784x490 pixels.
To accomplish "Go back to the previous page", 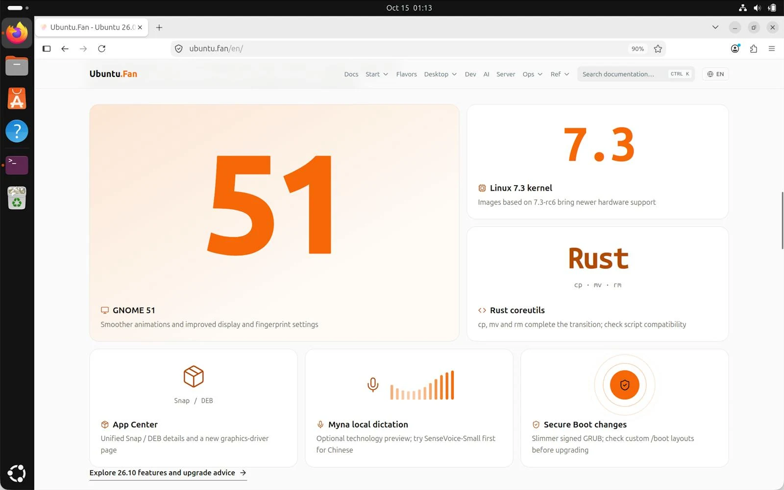I will 65,49.
